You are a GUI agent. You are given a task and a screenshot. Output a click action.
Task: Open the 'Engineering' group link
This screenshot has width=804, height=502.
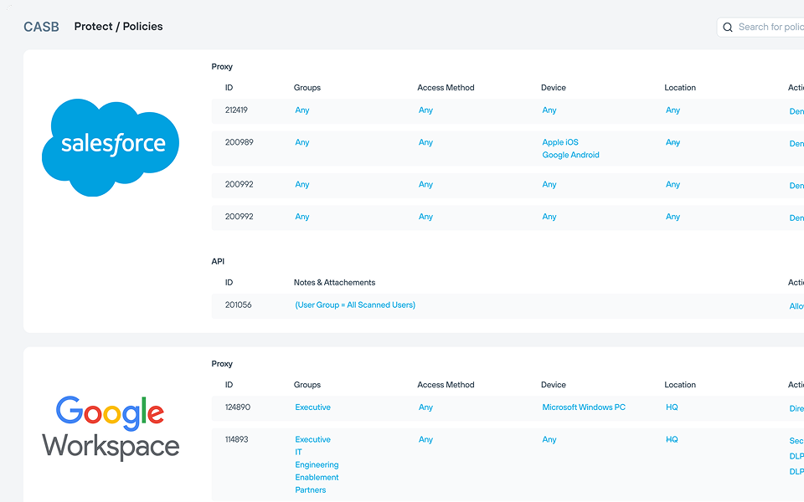pos(317,464)
